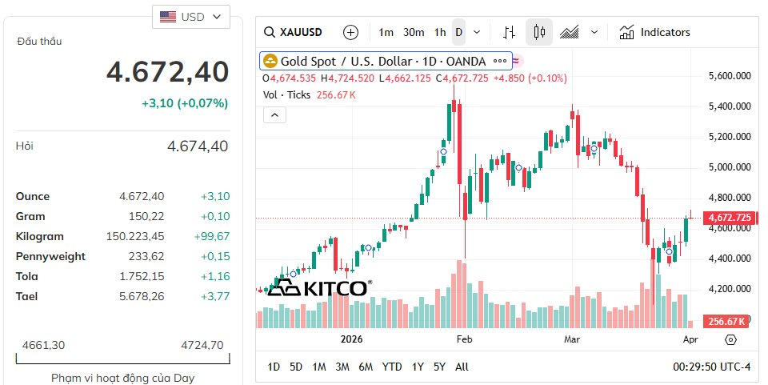Viewport: 768px width, 385px height.
Task: Click the three-dot more icon beside OANDA
Action: [x=500, y=61]
